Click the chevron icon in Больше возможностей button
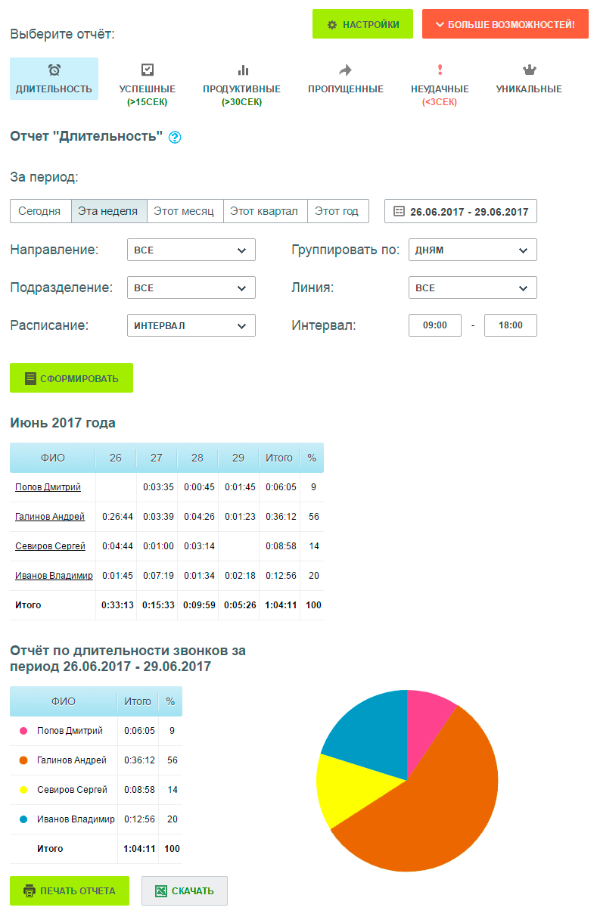The width and height of the screenshot is (597, 923). click(x=440, y=25)
